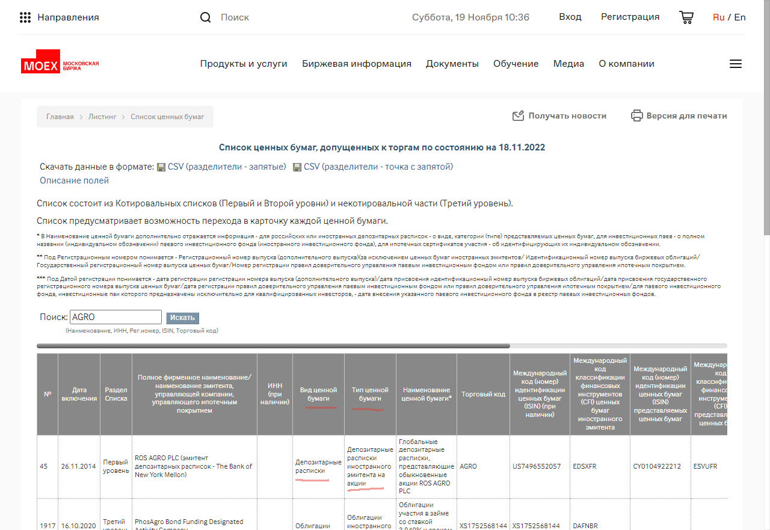Open the Документы menu
The height and width of the screenshot is (530, 770).
[x=452, y=64]
